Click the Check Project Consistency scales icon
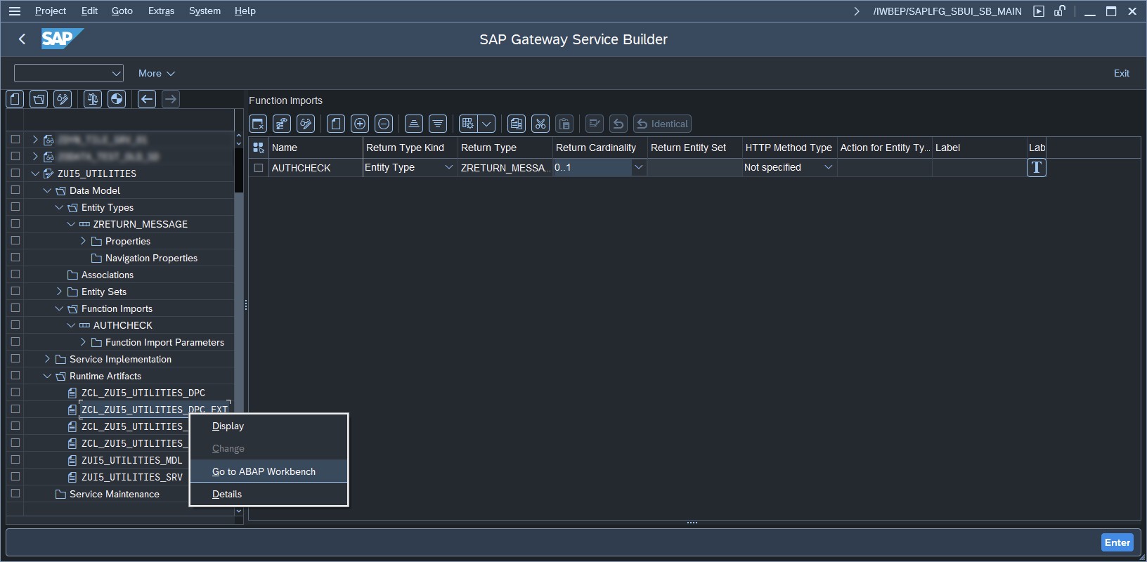Screen dimensions: 1147x562 point(93,99)
